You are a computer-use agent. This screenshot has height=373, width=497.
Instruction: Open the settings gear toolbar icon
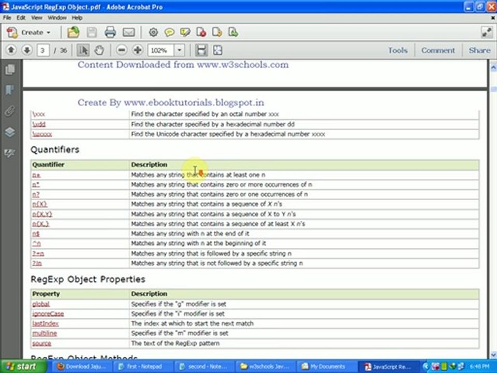point(153,32)
